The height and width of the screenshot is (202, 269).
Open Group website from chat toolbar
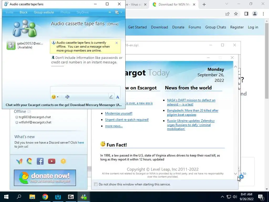(44, 12)
